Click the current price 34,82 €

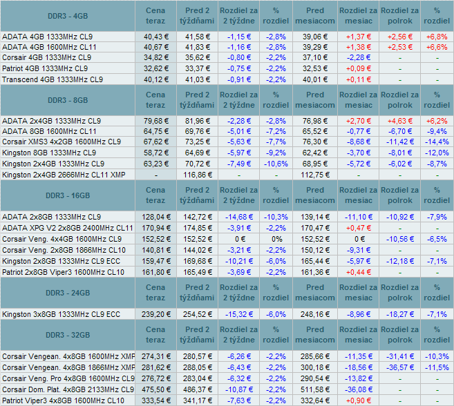point(156,57)
